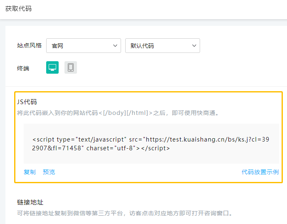Select the desktop terminal icon

pos(52,67)
